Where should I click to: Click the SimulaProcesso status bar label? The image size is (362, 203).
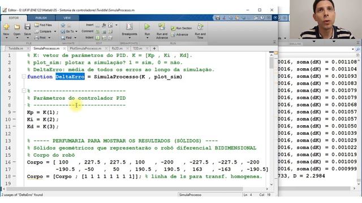tap(190, 195)
